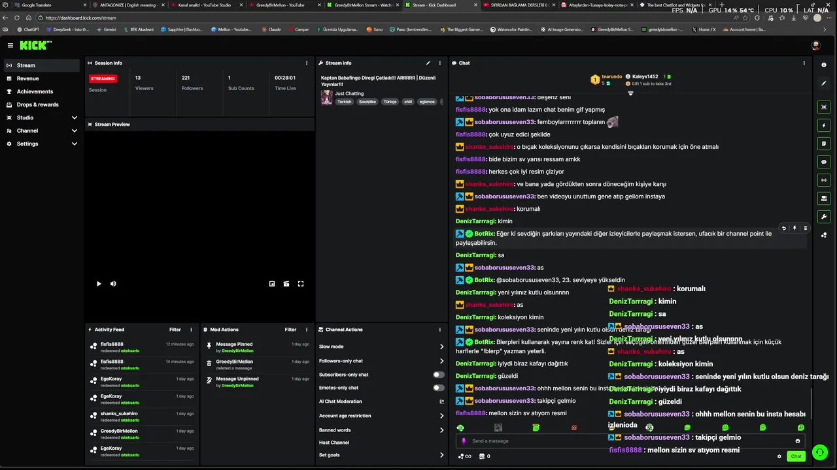Go to Stream in the sidebar

click(x=42, y=65)
